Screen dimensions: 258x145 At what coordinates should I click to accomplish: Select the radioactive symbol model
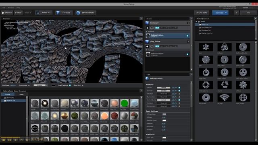(x=243, y=72)
